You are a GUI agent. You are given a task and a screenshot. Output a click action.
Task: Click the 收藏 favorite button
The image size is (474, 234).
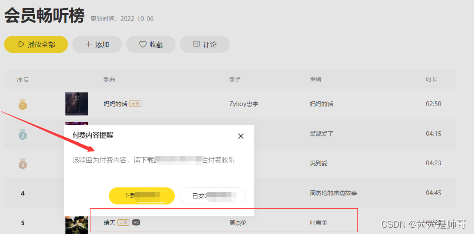click(x=151, y=44)
